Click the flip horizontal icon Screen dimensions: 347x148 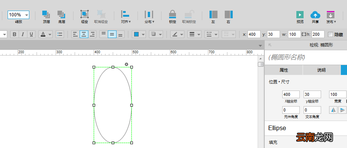(334, 110)
